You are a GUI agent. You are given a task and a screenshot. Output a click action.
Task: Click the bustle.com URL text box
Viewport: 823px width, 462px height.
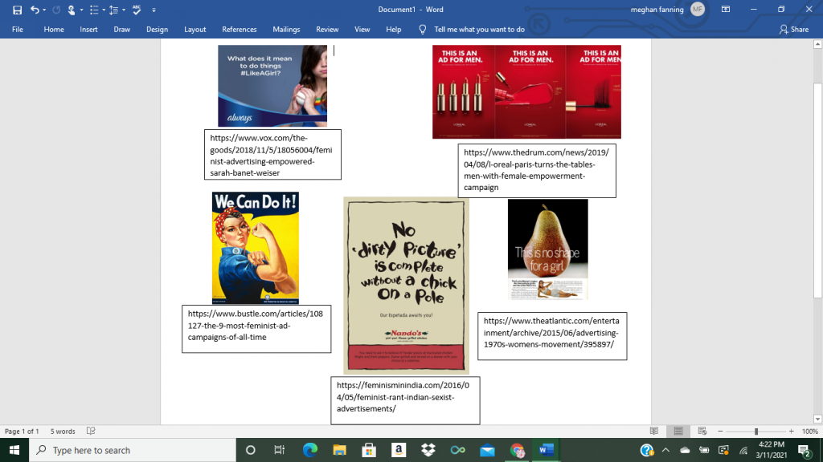(256, 329)
